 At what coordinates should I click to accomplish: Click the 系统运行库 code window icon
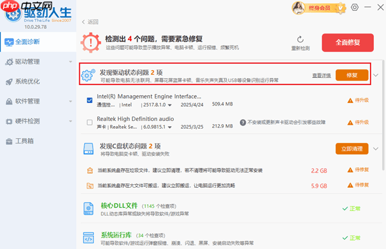(x=88, y=238)
